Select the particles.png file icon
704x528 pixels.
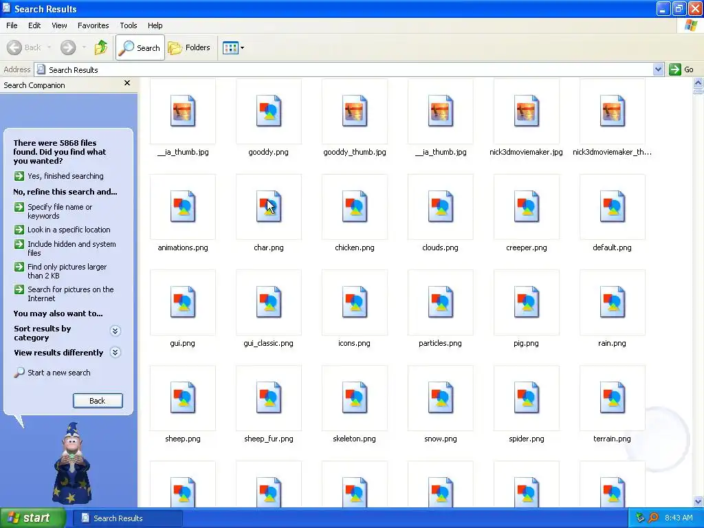(x=441, y=302)
